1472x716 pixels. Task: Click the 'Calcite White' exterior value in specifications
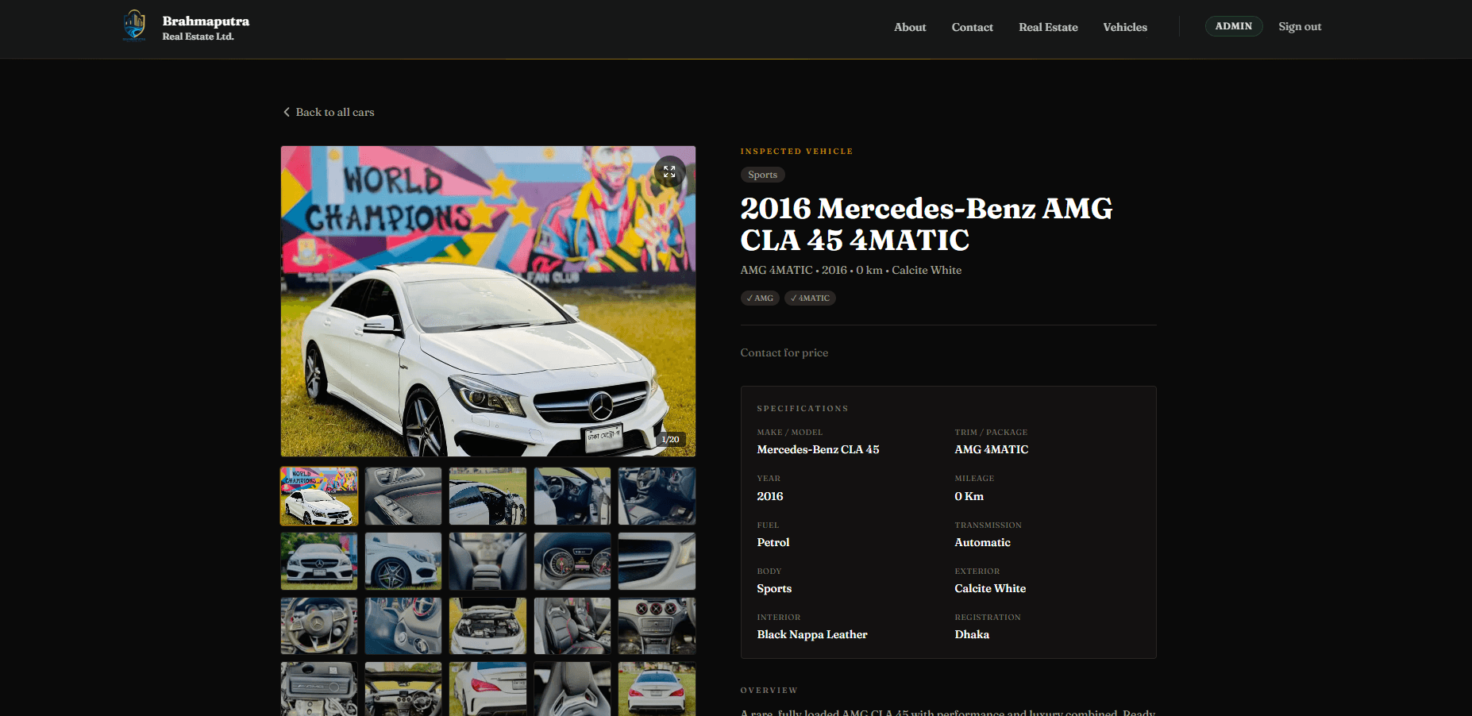990,588
